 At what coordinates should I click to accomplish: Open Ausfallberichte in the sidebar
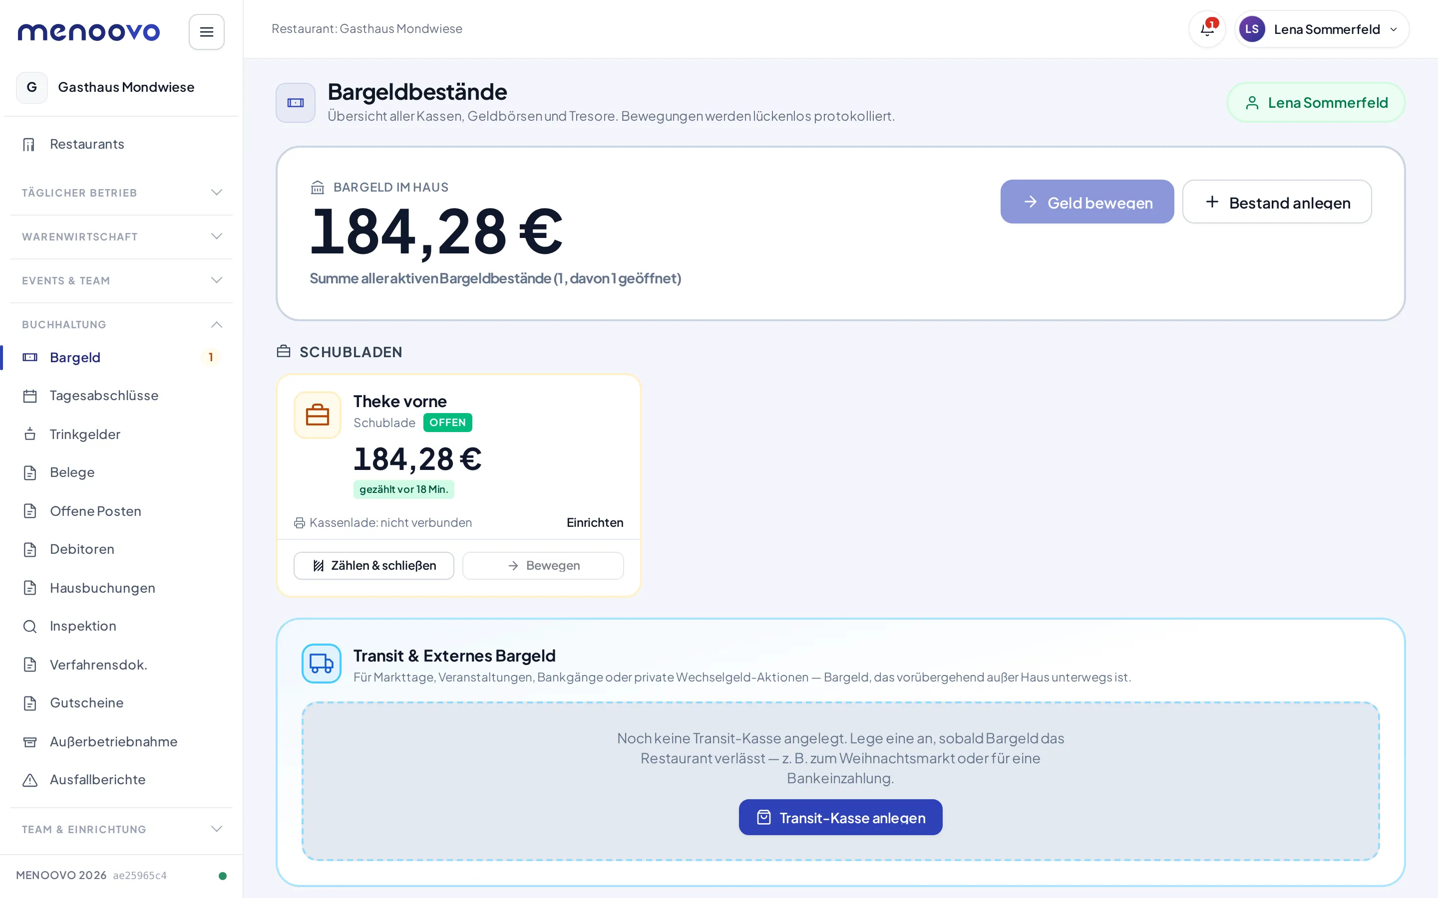click(121, 779)
